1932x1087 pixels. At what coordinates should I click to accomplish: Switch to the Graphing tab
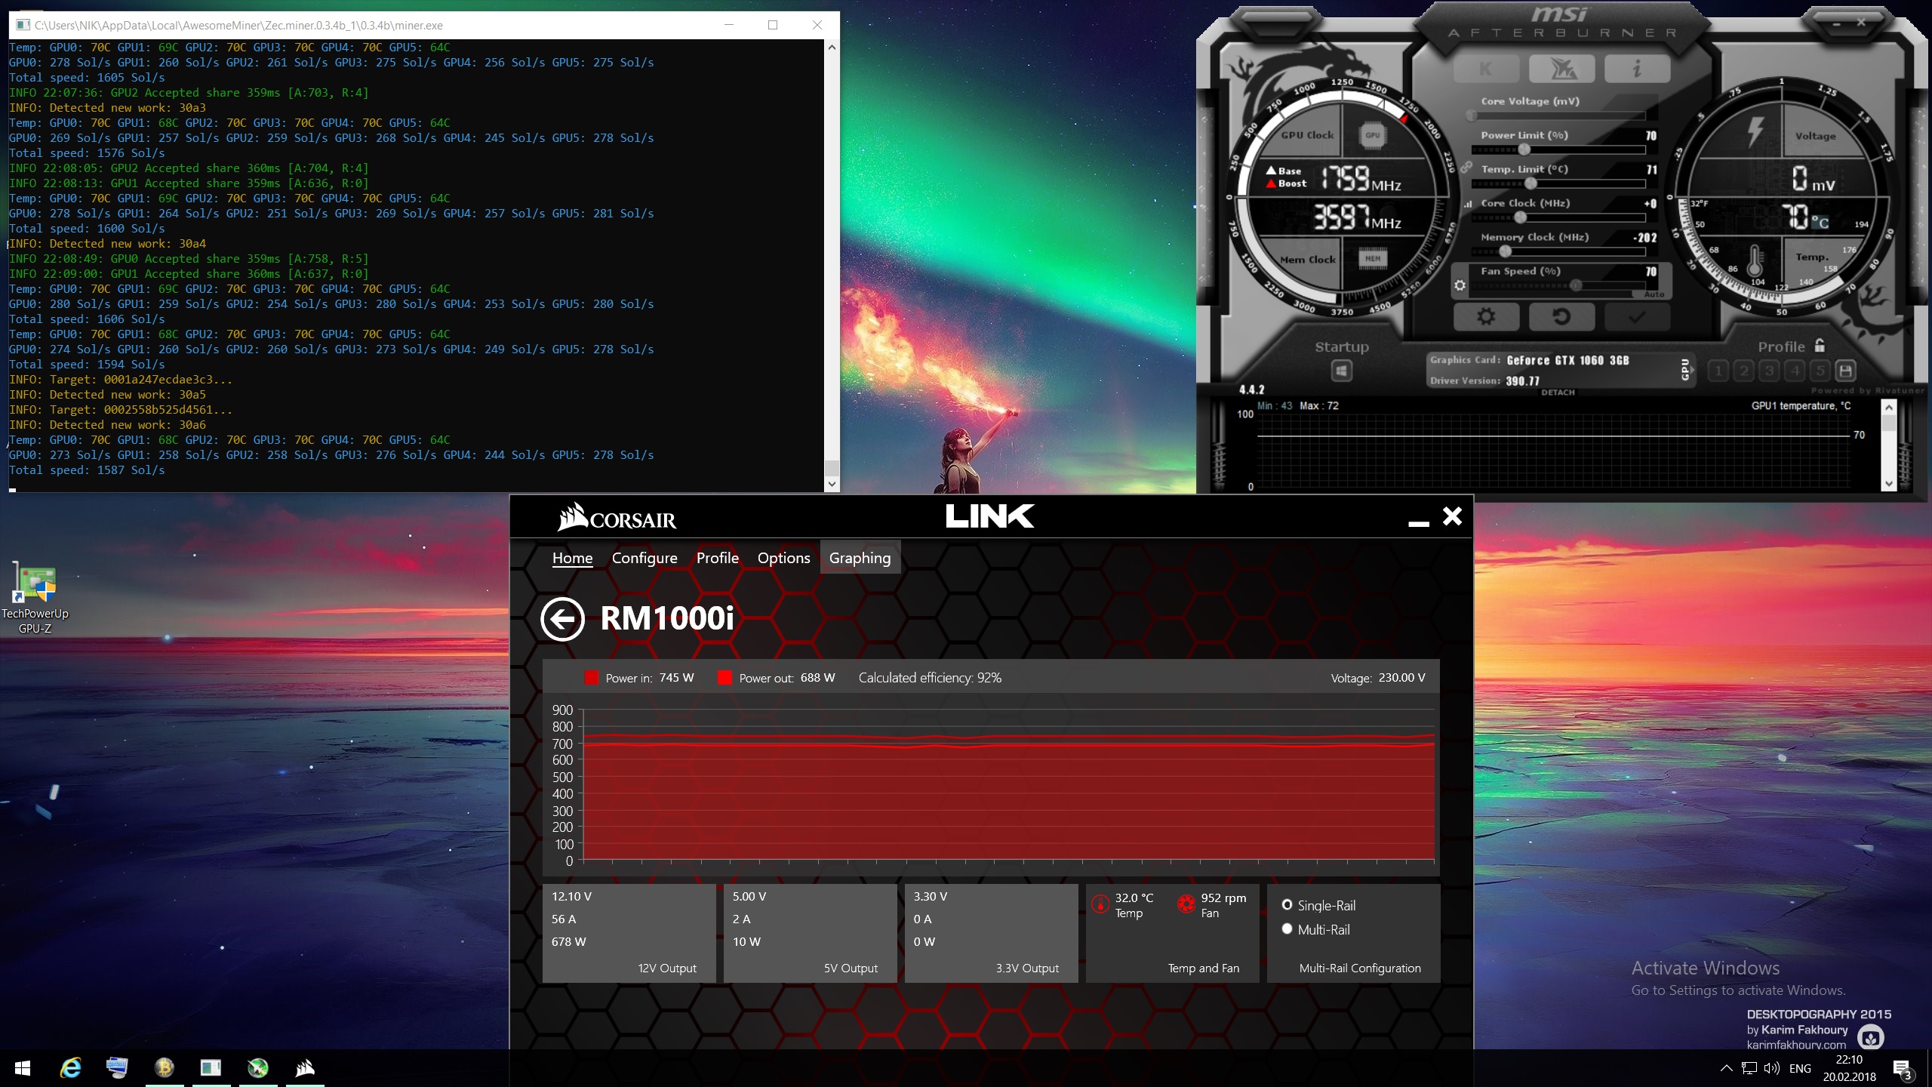coord(860,558)
